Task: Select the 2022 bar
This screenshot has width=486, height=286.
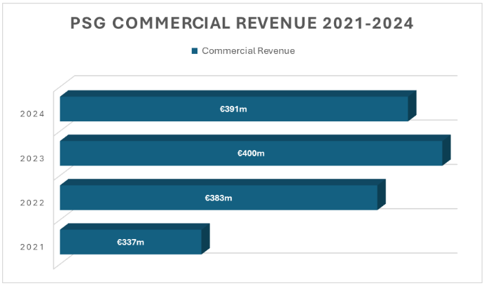Action: [223, 194]
